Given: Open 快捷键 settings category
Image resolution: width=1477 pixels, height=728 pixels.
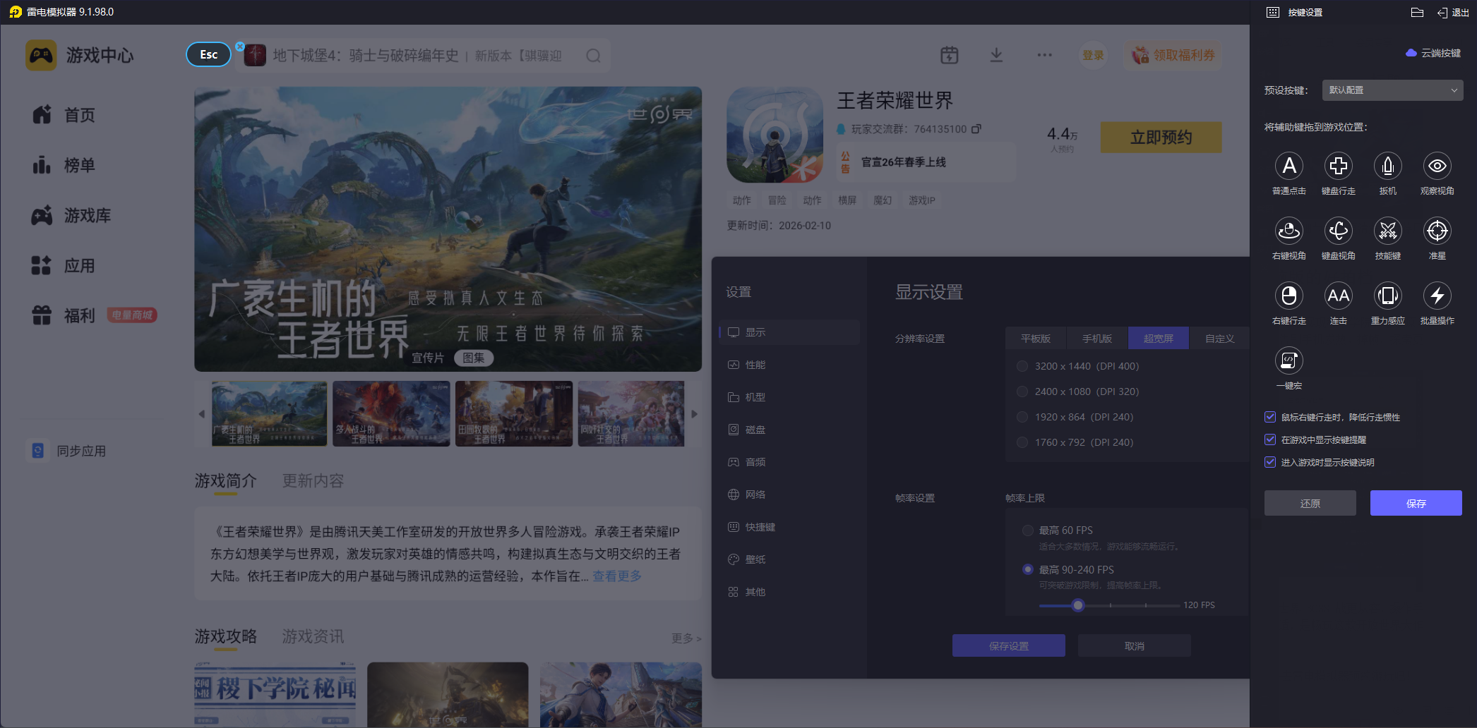Looking at the screenshot, I should point(789,527).
